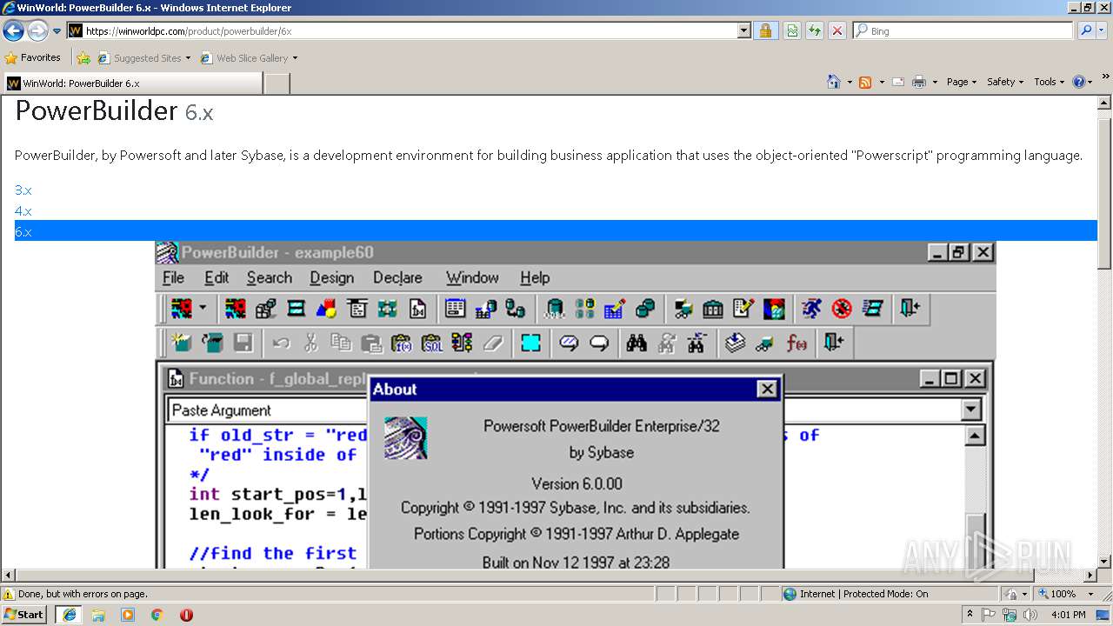Stop loading with the red X icon

pyautogui.click(x=836, y=30)
